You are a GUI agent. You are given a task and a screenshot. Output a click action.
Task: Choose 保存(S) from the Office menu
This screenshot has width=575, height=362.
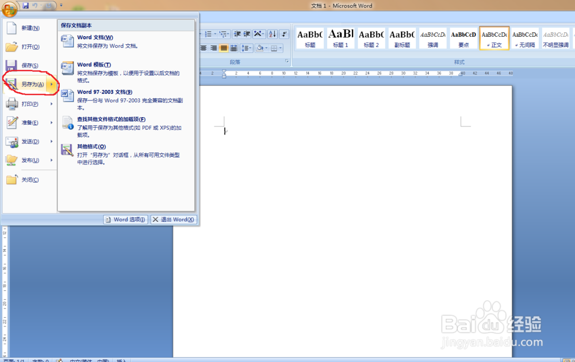point(30,66)
